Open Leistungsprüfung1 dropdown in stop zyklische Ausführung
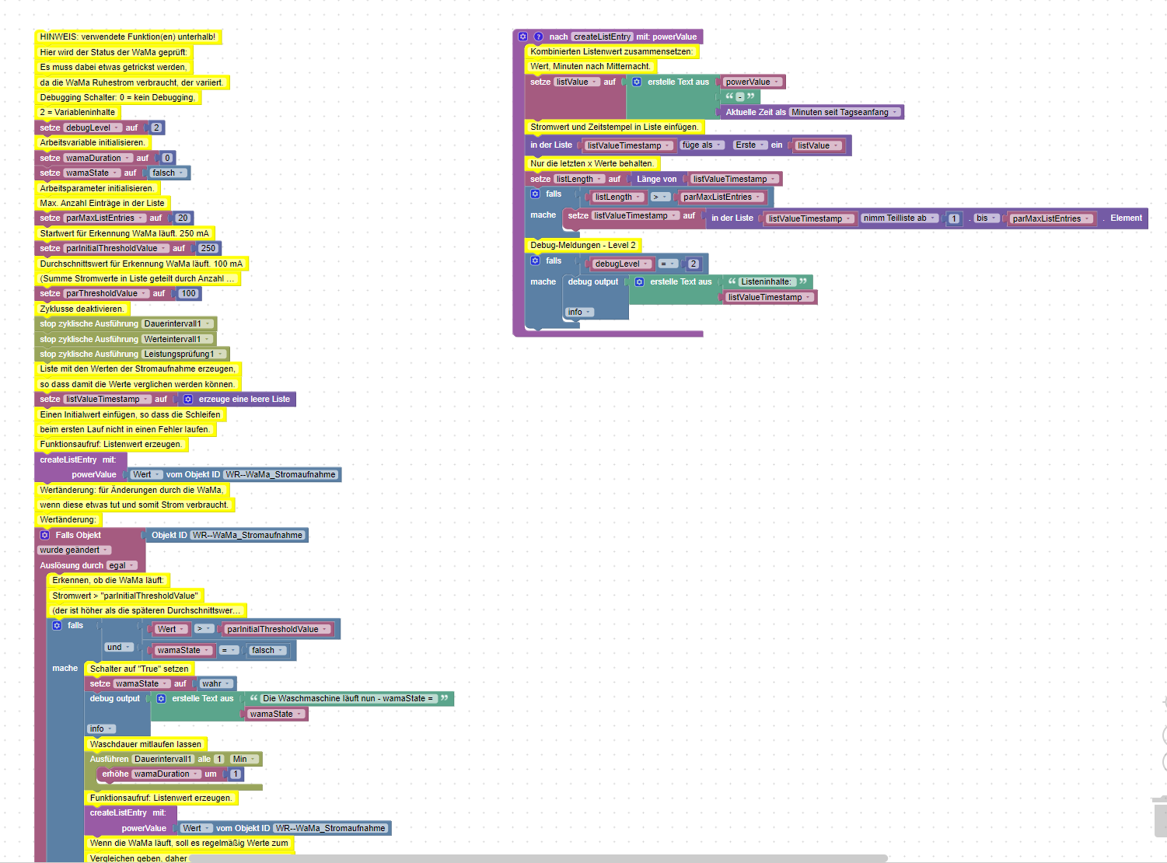The width and height of the screenshot is (1167, 863). 184,354
